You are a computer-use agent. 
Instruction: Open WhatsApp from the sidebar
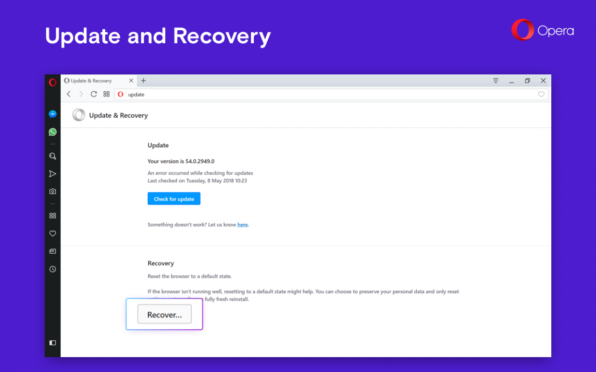[52, 132]
